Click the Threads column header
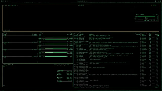Viewport: 162px width, 91px height. [x=138, y=34]
